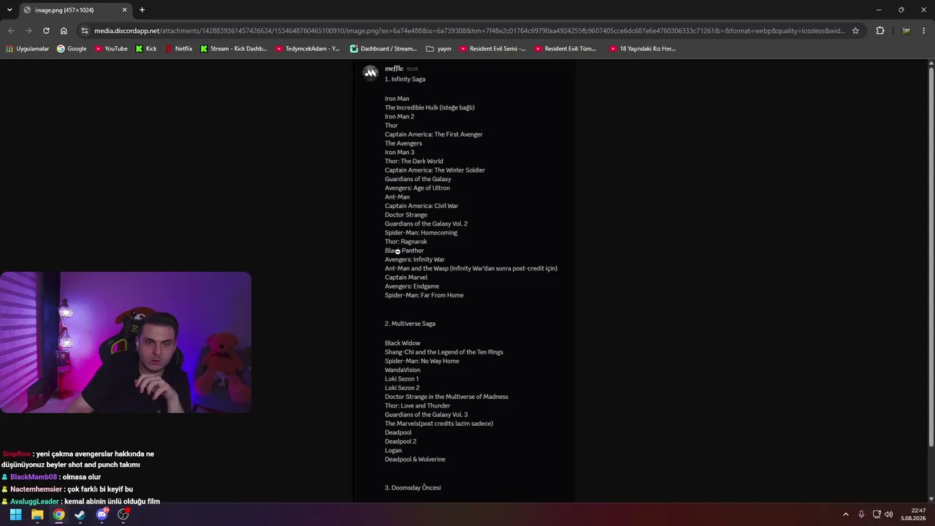Screen dimensions: 935x526
Task: Click the microphone icon in system tray
Action: pyautogui.click(x=861, y=514)
